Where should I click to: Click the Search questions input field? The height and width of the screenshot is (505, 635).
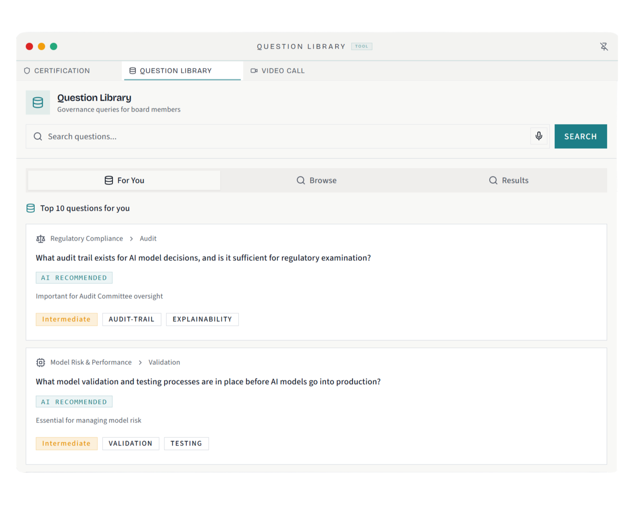(287, 136)
